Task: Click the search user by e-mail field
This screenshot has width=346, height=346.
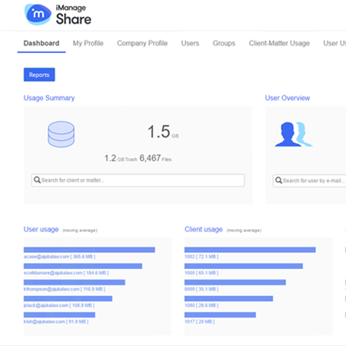Action: (310, 181)
